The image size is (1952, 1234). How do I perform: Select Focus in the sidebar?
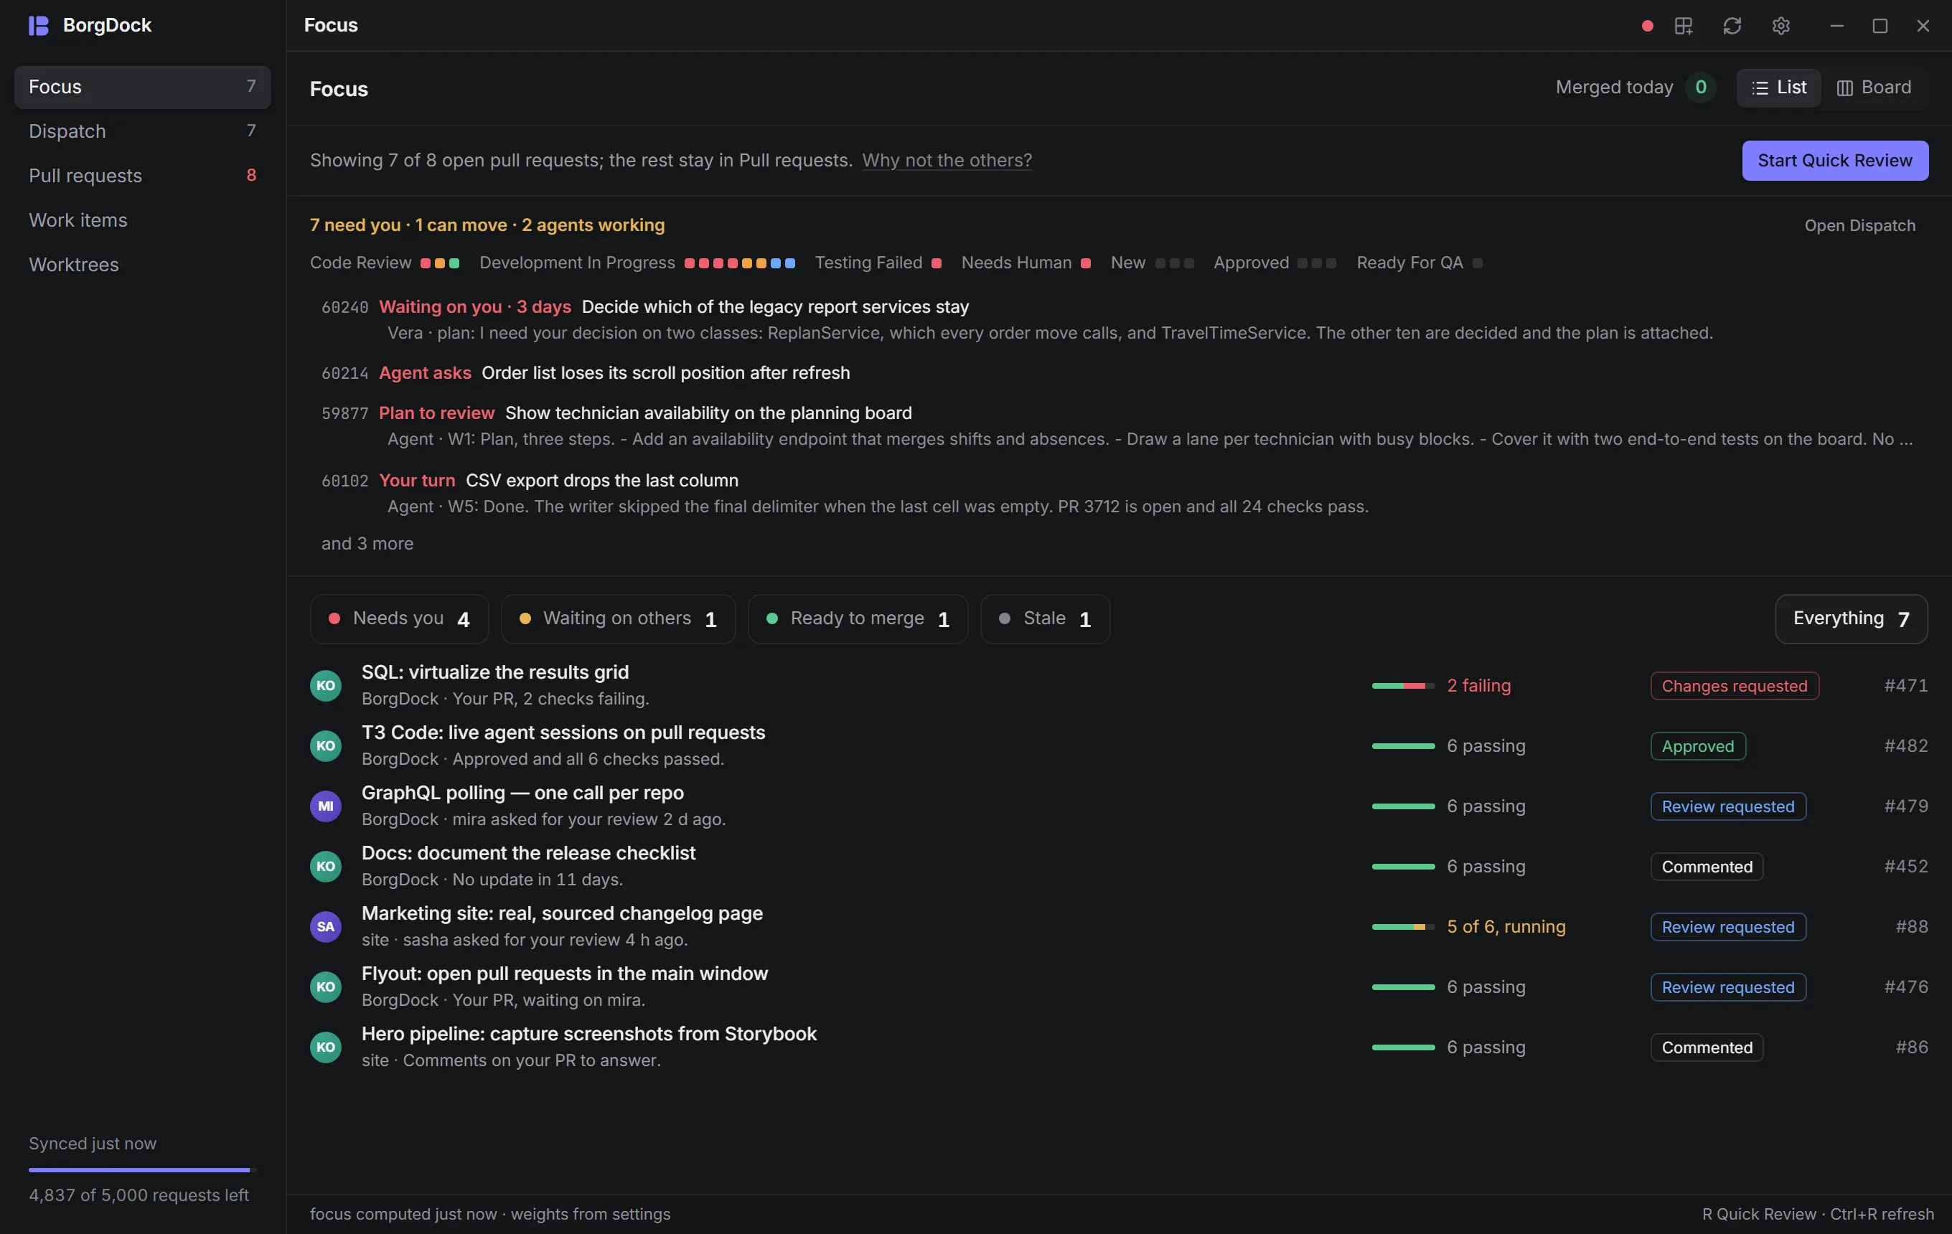[x=143, y=87]
